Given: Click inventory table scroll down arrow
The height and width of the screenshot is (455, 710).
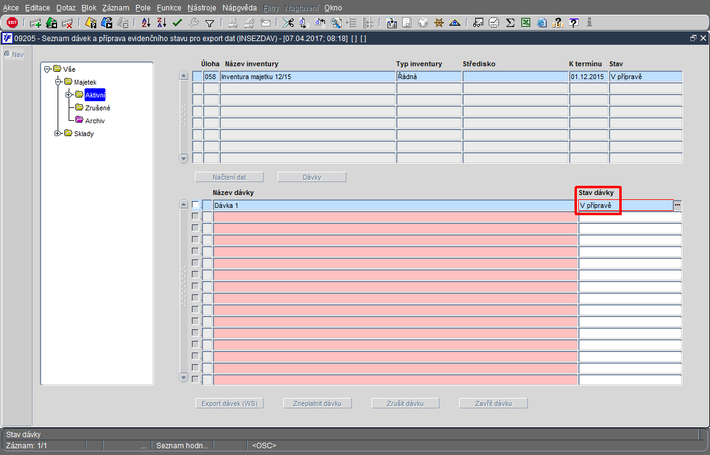Looking at the screenshot, I should (183, 158).
